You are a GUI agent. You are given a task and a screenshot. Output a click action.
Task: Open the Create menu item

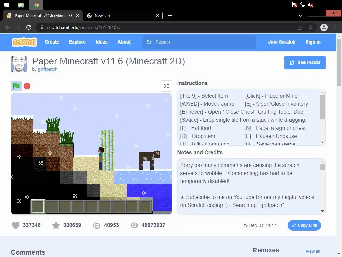coord(52,42)
